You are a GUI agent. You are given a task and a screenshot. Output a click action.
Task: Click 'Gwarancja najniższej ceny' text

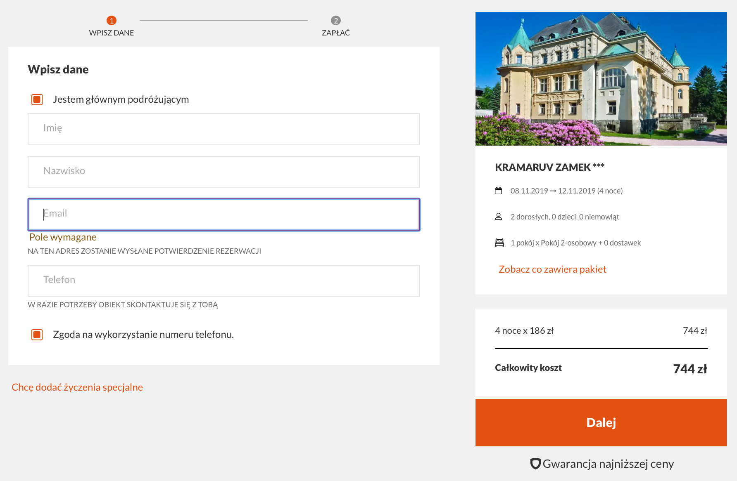(608, 464)
